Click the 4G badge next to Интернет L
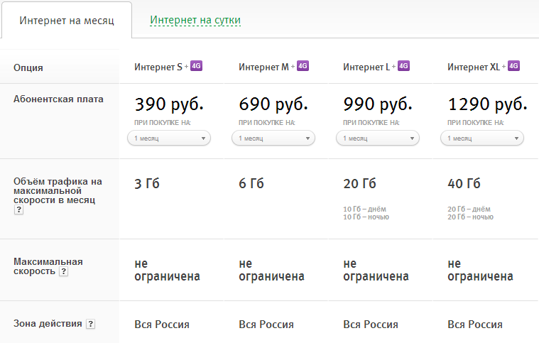This screenshot has height=343, width=539. coord(405,66)
